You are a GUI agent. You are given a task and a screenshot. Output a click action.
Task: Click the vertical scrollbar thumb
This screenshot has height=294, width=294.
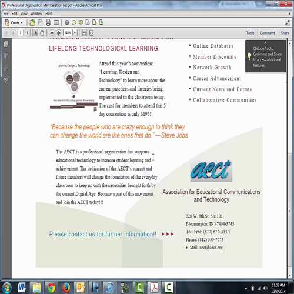(290, 210)
